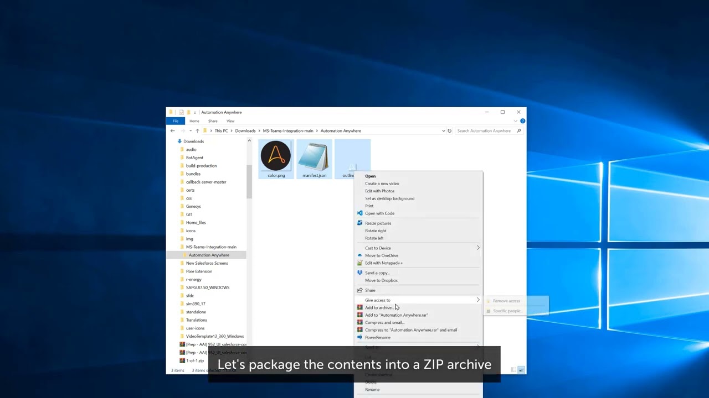Expand the Give access to submenu

pos(478,300)
